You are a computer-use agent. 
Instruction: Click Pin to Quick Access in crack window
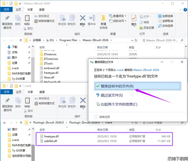pos(8,105)
